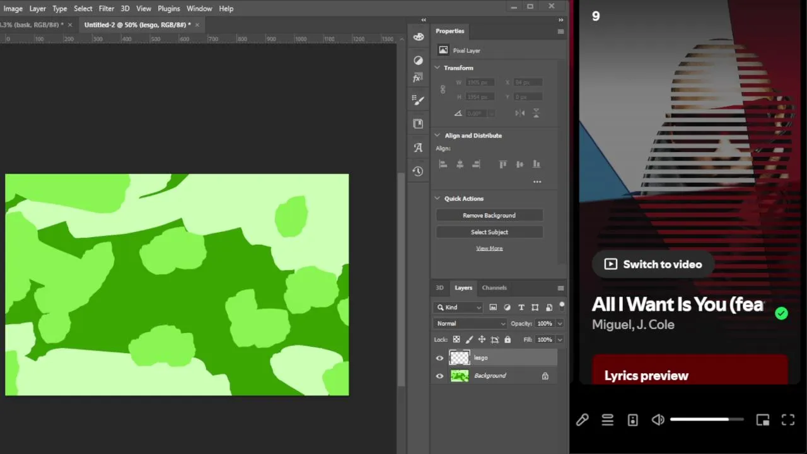Toggle lock image pixels brush icon
Screen dimensions: 807x454
click(470, 339)
